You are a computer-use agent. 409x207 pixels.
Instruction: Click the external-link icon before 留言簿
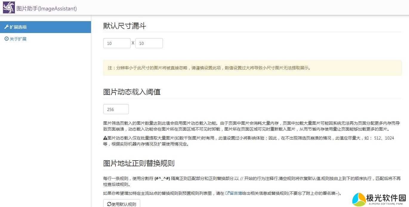point(227,193)
